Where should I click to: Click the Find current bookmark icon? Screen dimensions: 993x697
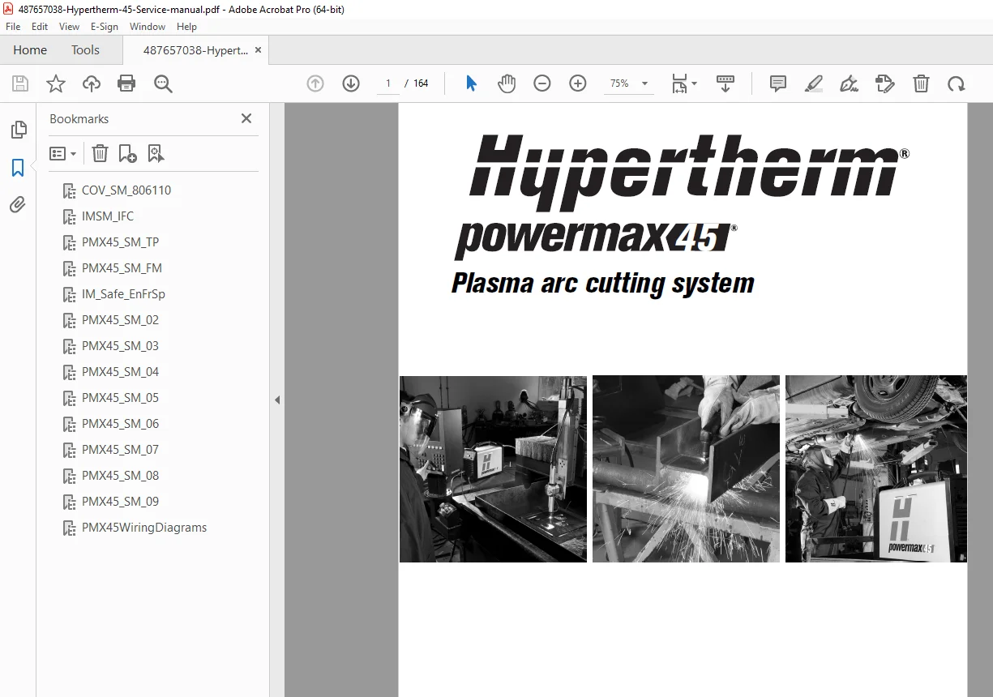pyautogui.click(x=156, y=153)
